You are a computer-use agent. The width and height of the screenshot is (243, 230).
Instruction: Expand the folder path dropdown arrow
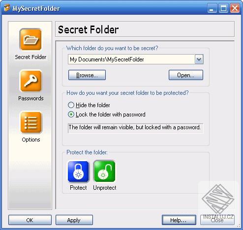199,59
